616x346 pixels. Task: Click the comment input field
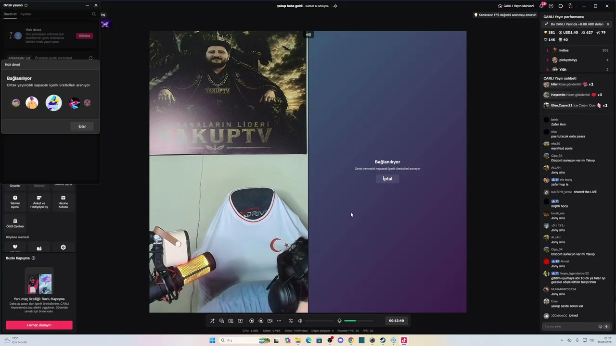tap(569, 327)
